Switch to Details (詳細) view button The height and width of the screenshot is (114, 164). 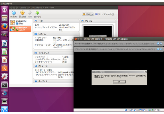click(x=88, y=14)
